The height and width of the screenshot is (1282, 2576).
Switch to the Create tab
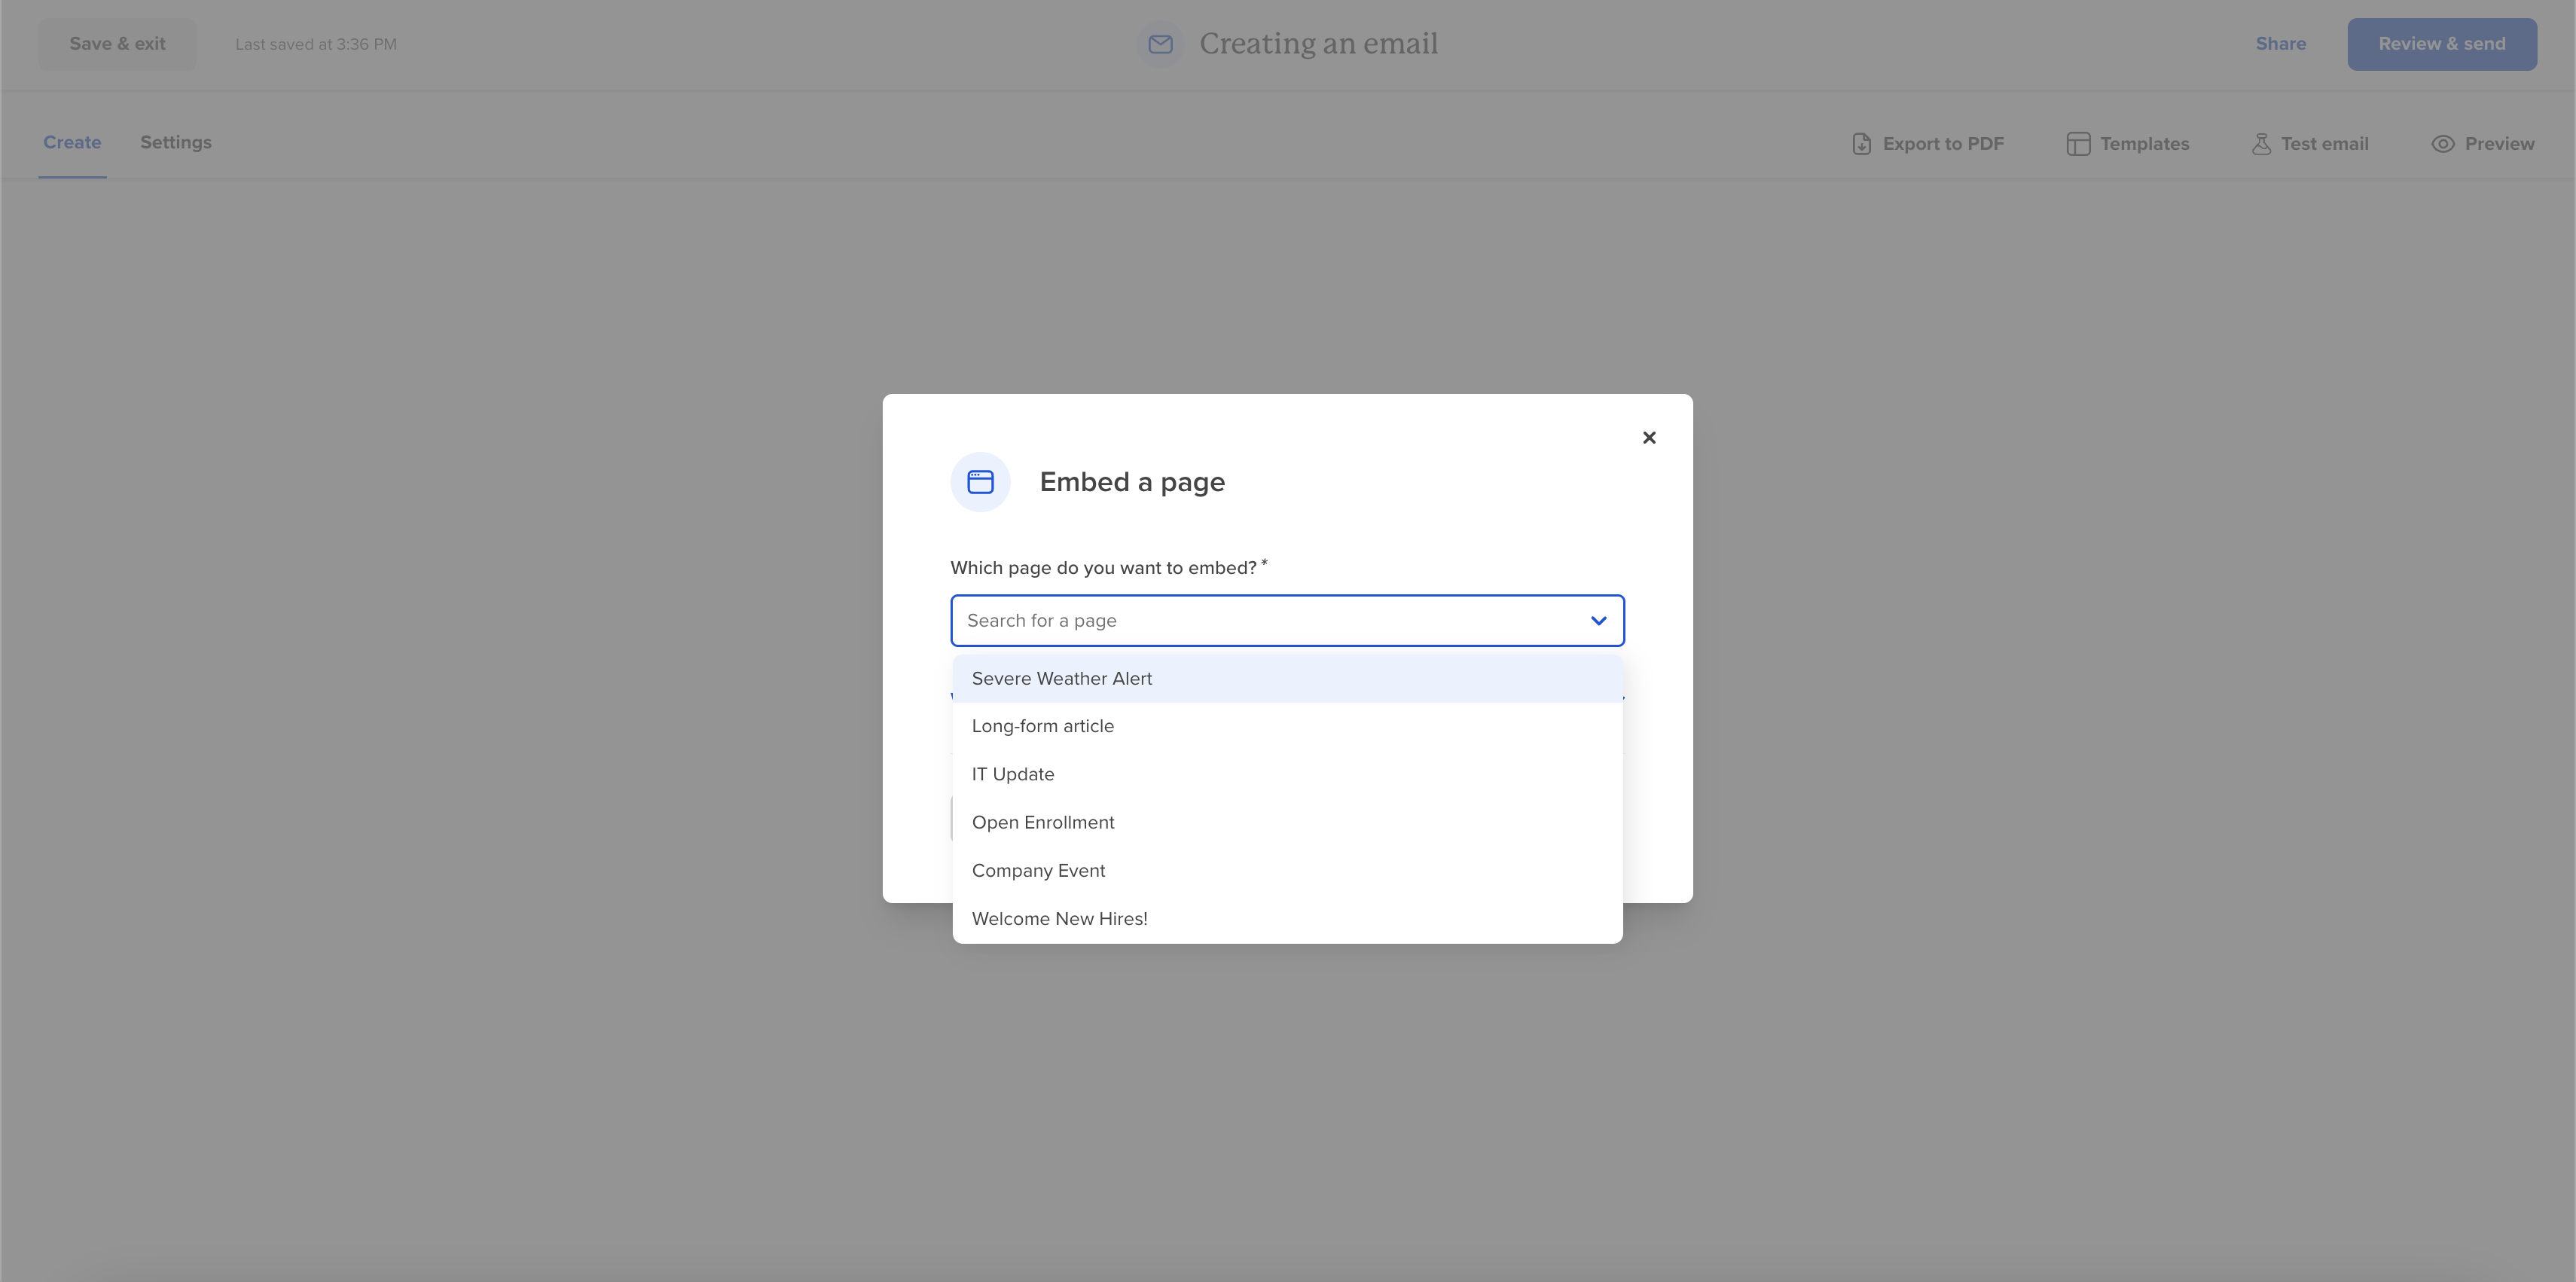[72, 142]
